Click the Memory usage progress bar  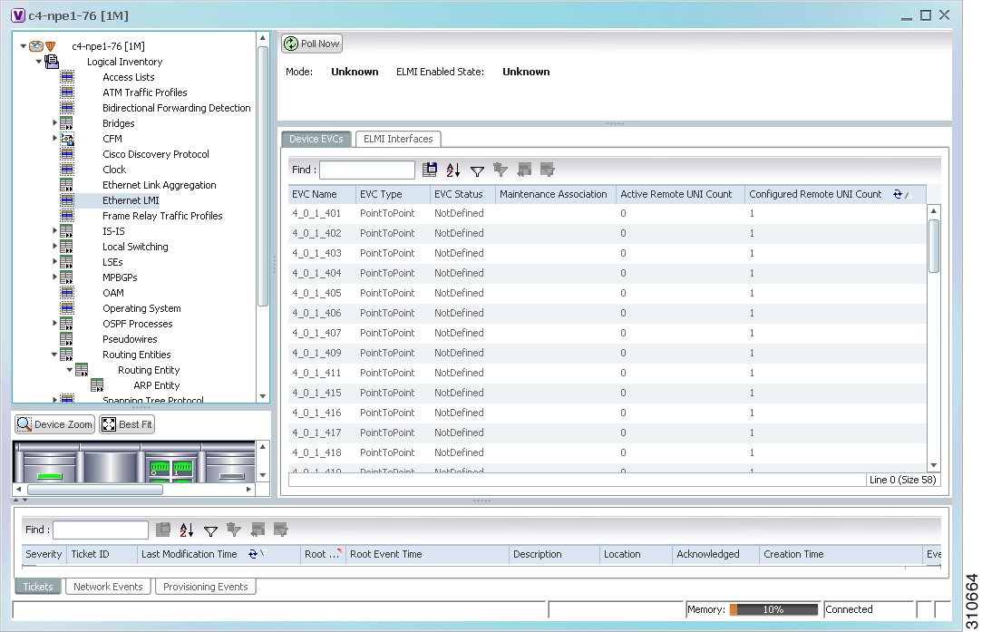(773, 609)
